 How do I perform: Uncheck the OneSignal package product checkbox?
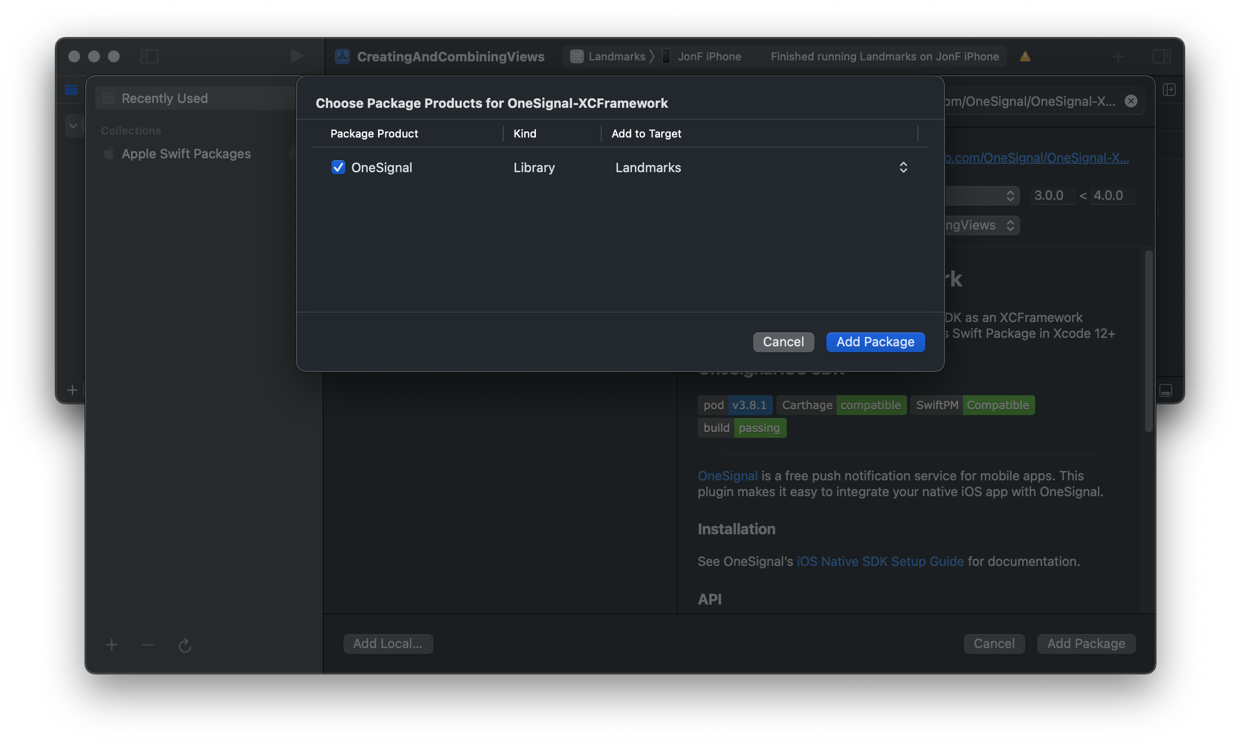point(338,167)
